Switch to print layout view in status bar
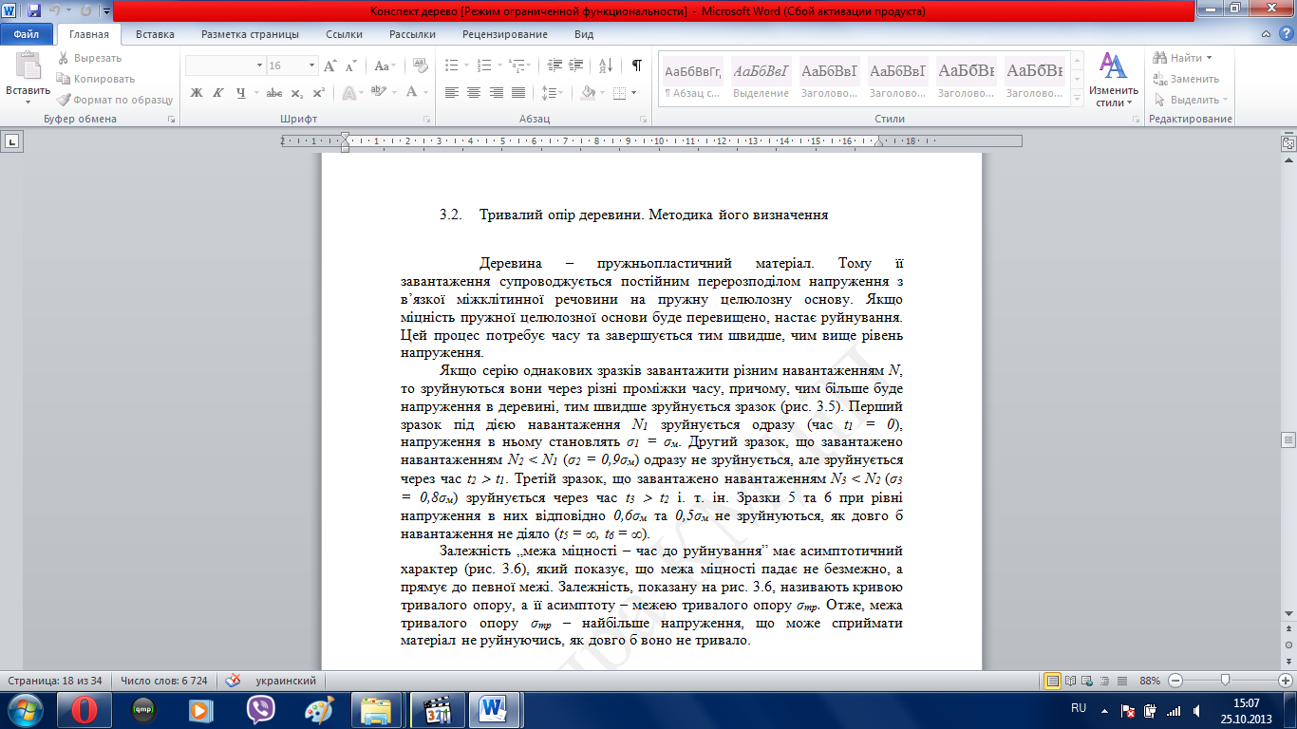 click(x=1052, y=681)
